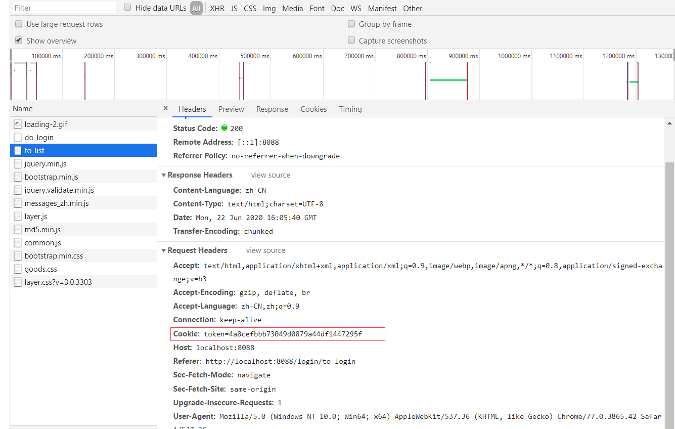Click the Cookie token value text
Image resolution: width=675 pixels, height=429 pixels.
click(x=283, y=334)
